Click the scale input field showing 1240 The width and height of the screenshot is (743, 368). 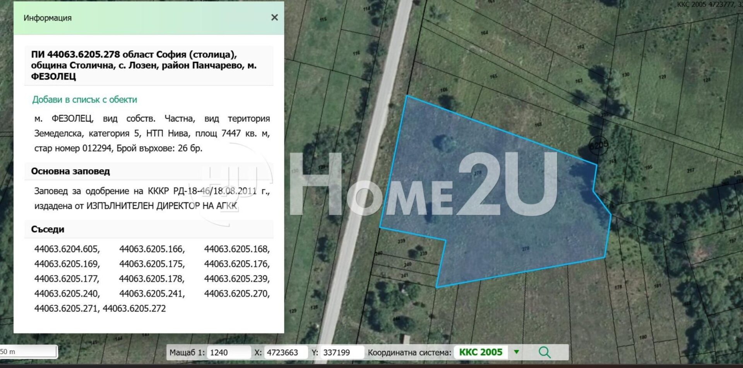tap(229, 352)
